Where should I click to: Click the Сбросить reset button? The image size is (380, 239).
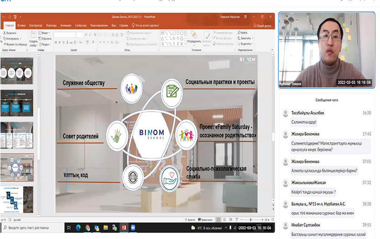(46, 39)
